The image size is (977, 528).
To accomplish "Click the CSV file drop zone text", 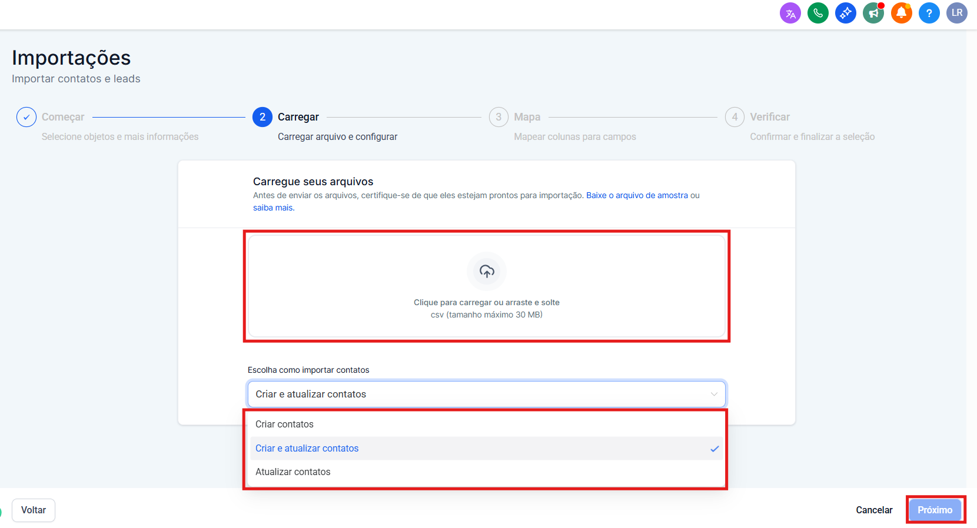I will pyautogui.click(x=486, y=303).
